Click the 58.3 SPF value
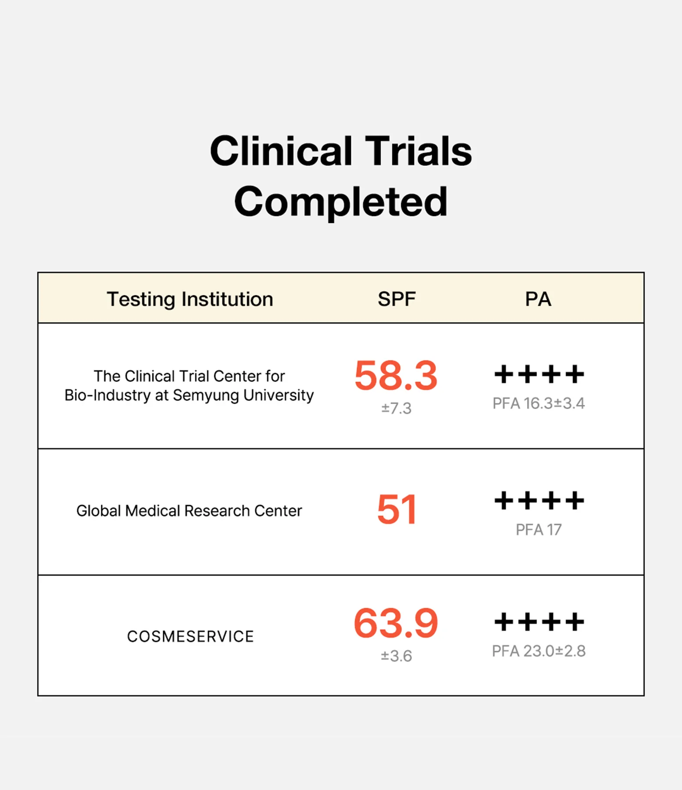Viewport: 682px width, 790px height. (396, 375)
